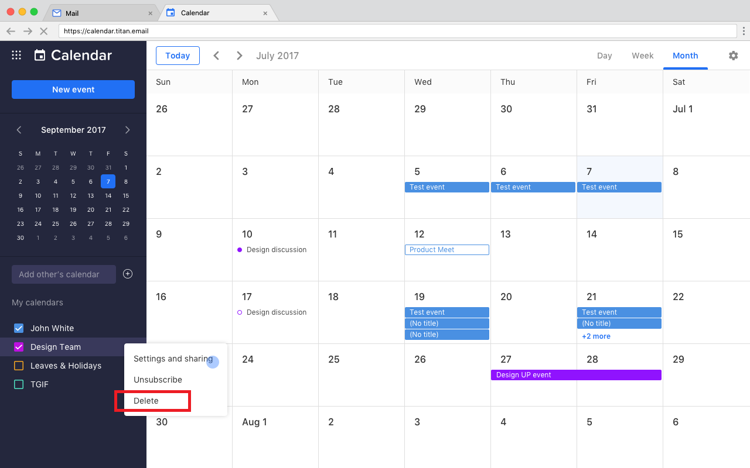Open Design UP event on 27th
Image resolution: width=750 pixels, height=468 pixels.
click(576, 375)
